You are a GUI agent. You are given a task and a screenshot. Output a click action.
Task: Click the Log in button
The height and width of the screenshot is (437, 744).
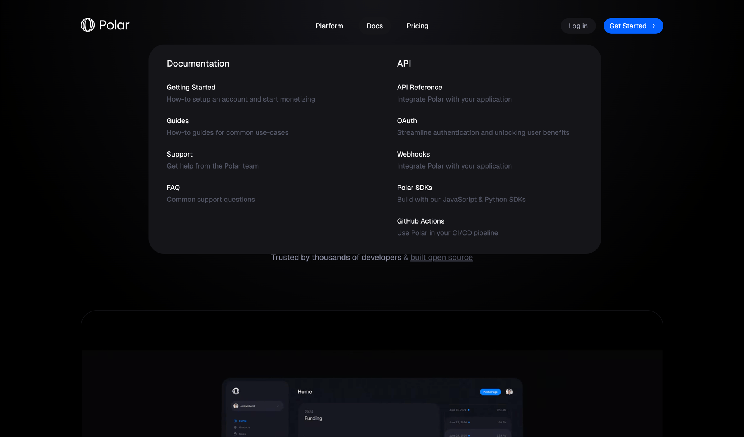tap(578, 26)
